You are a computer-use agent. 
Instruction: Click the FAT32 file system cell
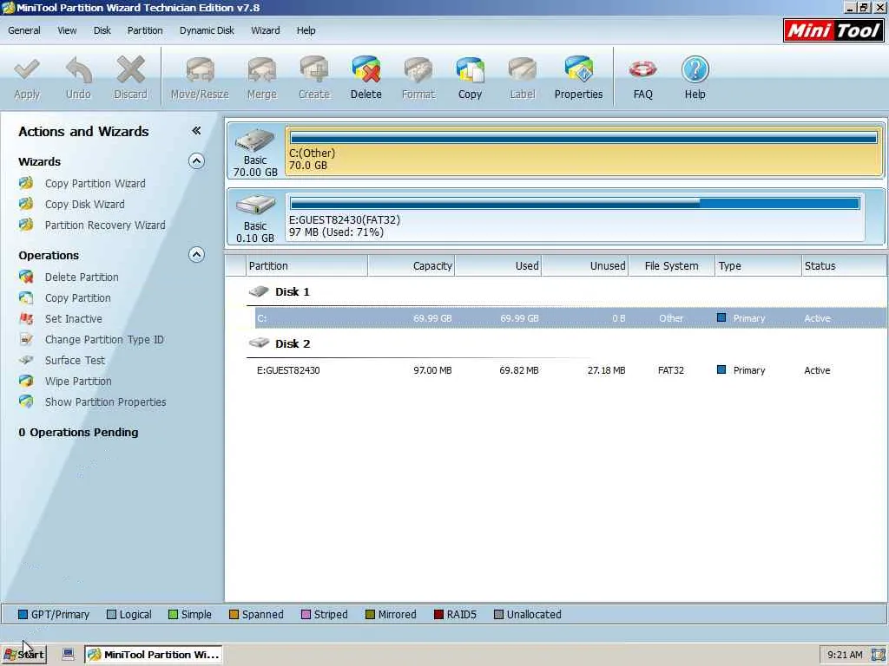point(671,370)
